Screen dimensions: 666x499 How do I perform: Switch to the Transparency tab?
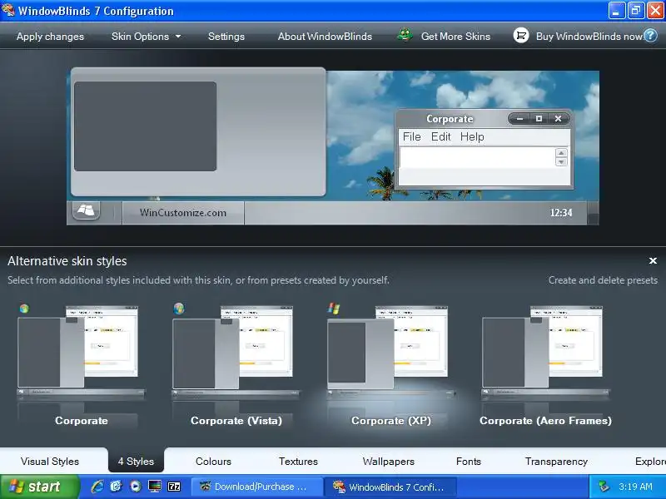[556, 462]
